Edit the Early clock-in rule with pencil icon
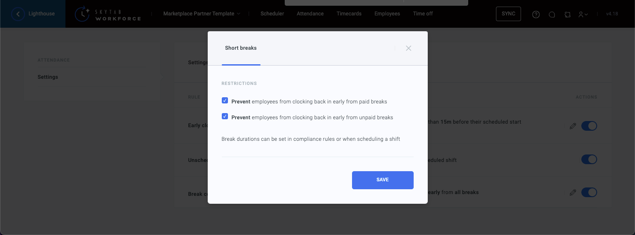This screenshot has height=235, width=635. 573,126
